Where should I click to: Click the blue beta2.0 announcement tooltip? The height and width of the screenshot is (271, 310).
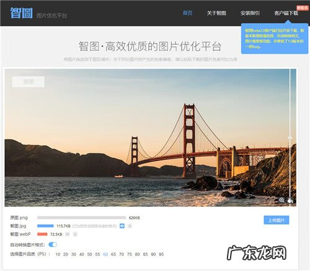click(x=275, y=39)
